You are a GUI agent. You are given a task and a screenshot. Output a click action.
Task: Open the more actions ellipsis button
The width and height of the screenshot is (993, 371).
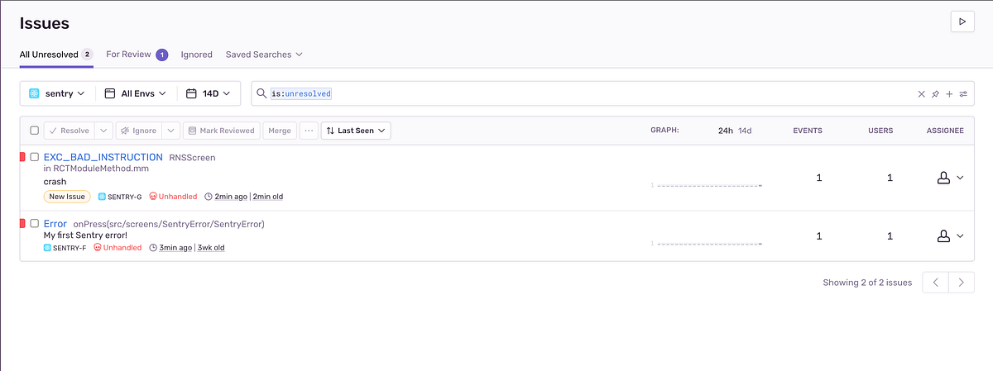309,131
